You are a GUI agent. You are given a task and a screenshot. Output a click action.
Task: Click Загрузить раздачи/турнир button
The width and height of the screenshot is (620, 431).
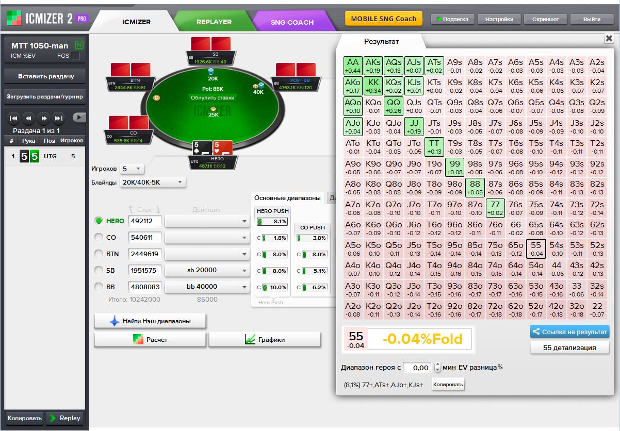45,96
